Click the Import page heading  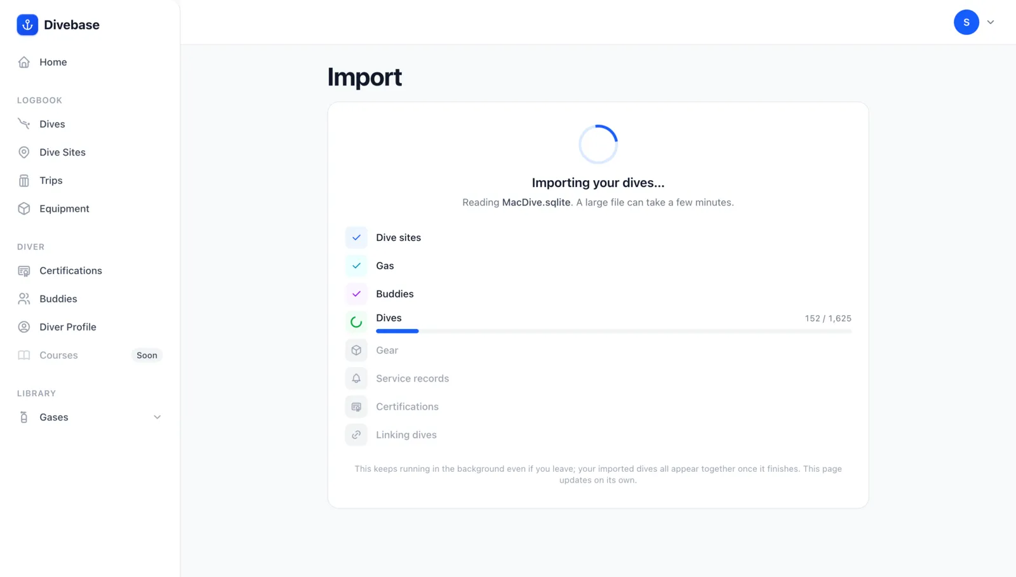(364, 77)
